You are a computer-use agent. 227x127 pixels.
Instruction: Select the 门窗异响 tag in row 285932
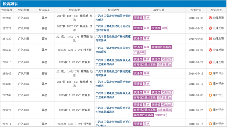tap(139, 52)
